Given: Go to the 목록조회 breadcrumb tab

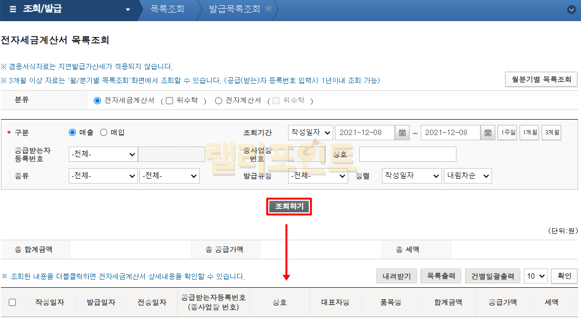Looking at the screenshot, I should (x=167, y=9).
